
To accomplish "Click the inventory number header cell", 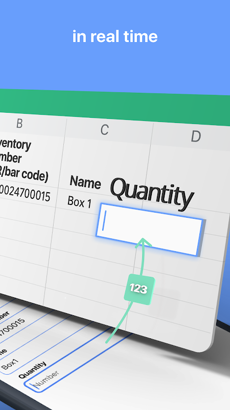I will [x=24, y=161].
